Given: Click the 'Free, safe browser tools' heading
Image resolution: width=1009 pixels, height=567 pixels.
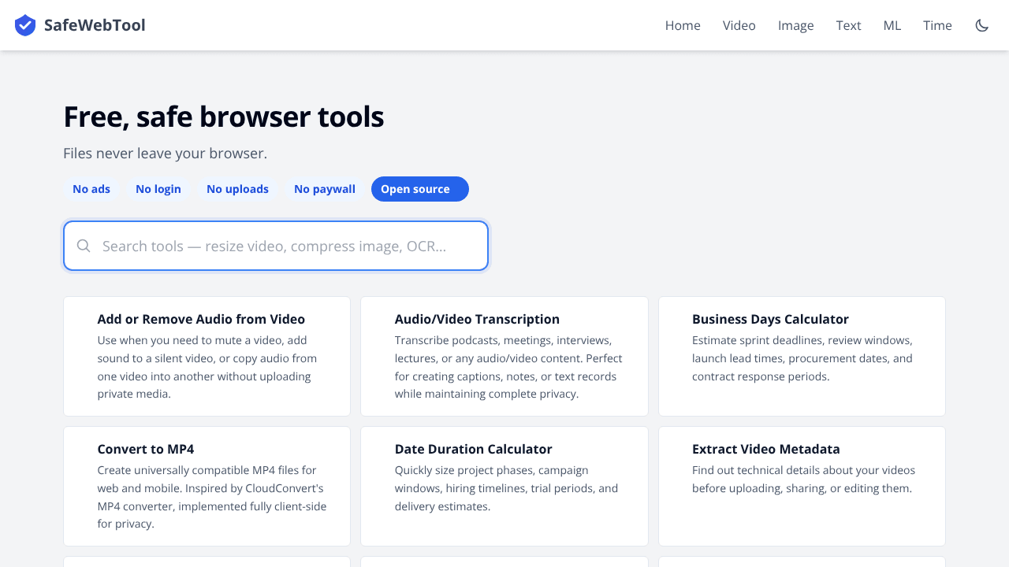Looking at the screenshot, I should pos(223,117).
